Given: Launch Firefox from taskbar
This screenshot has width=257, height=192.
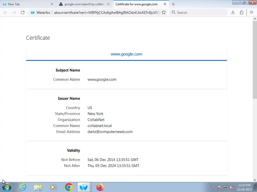Looking at the screenshot, I should pos(100,187).
